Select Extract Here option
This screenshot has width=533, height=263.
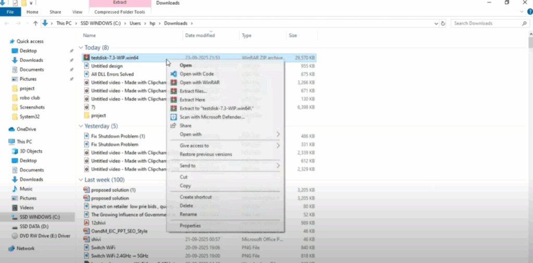(192, 99)
